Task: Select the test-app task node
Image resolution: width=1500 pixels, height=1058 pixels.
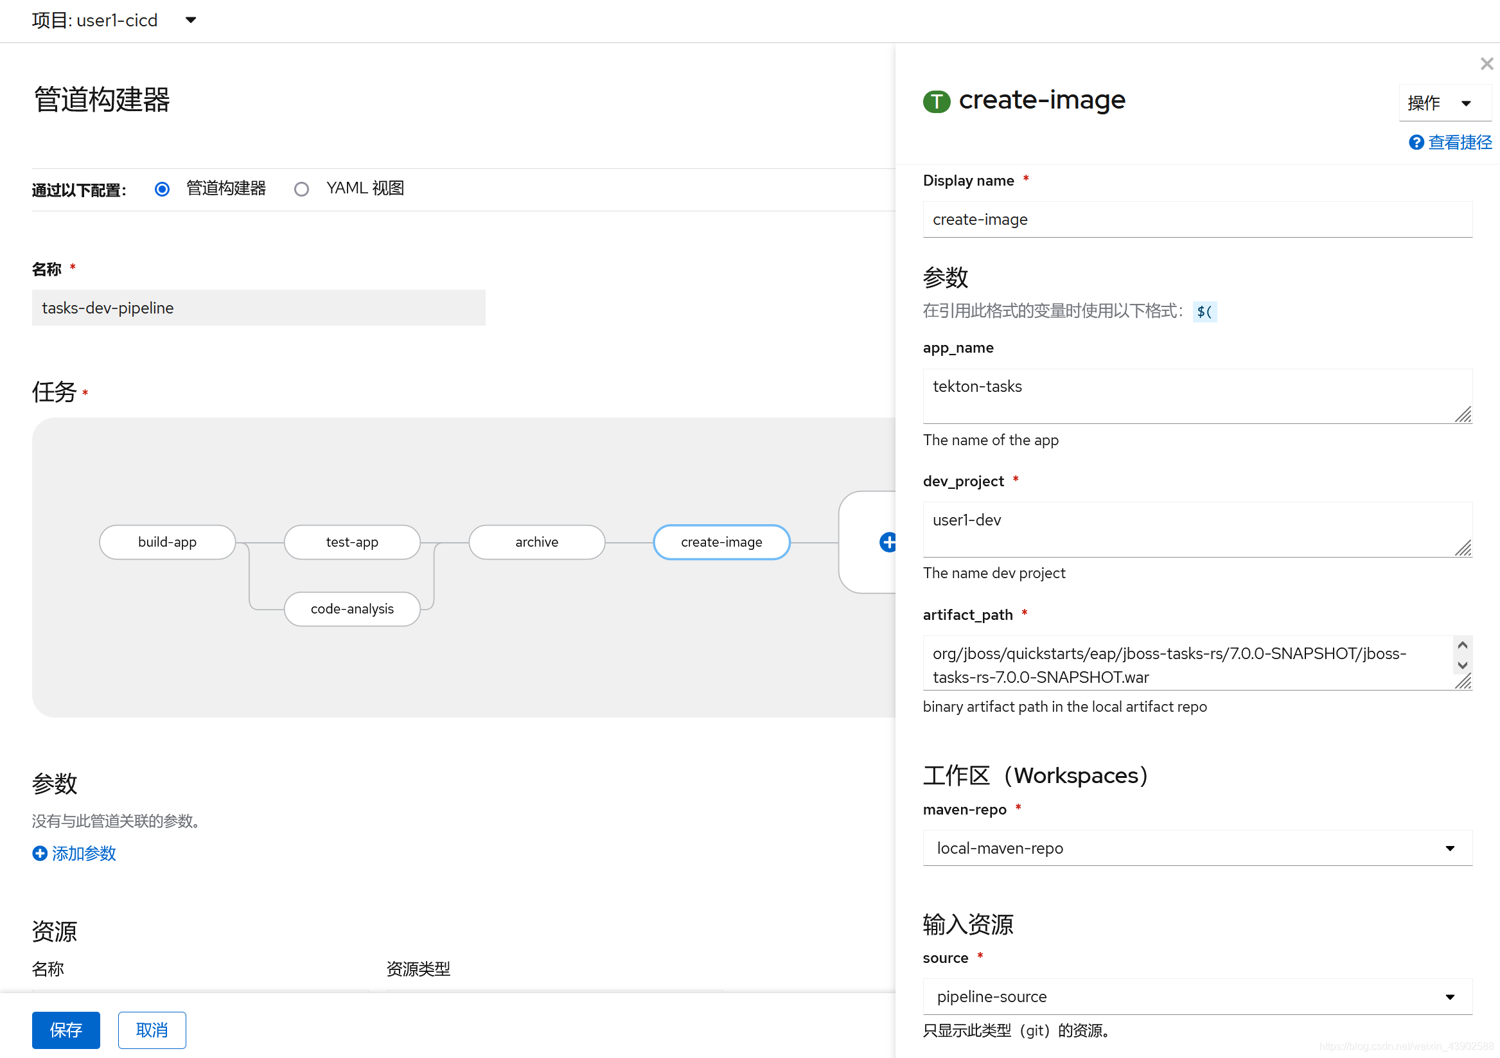Action: point(352,542)
